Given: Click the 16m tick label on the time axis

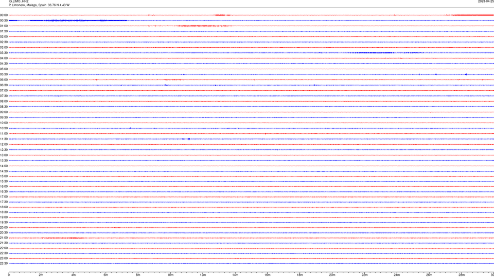Looking at the screenshot, I should tap(268, 275).
